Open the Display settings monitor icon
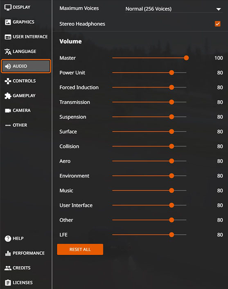Image resolution: width=228 pixels, height=289 pixels. coord(8,7)
